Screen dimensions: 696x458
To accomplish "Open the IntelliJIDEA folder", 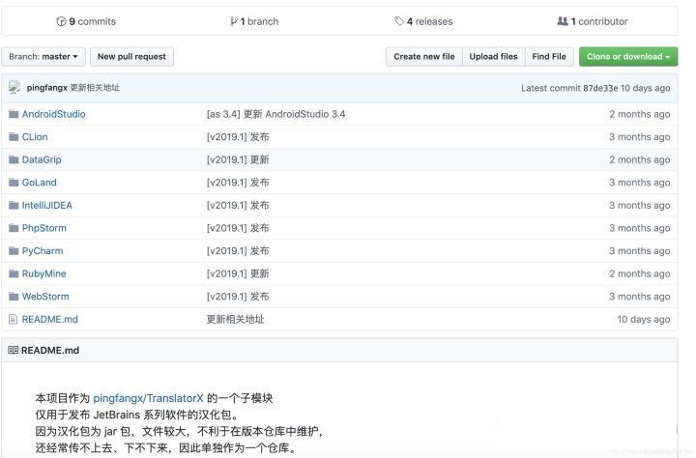I will 47,205.
